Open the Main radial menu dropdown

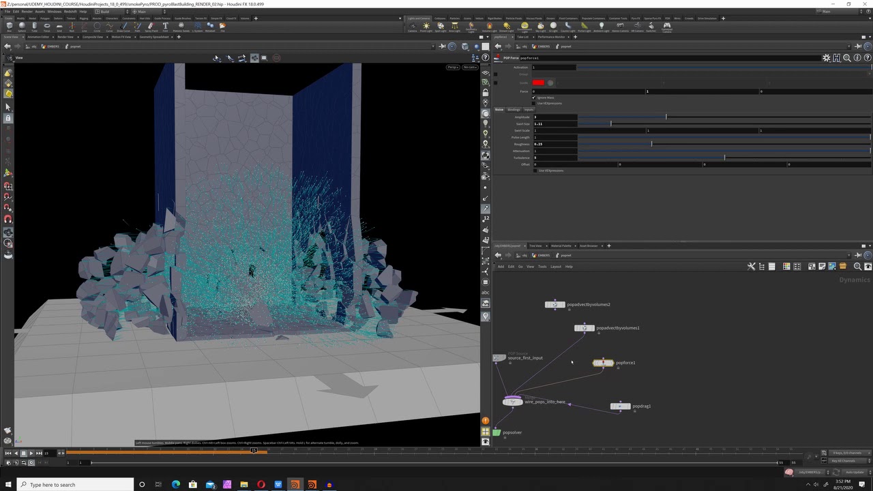[149, 12]
